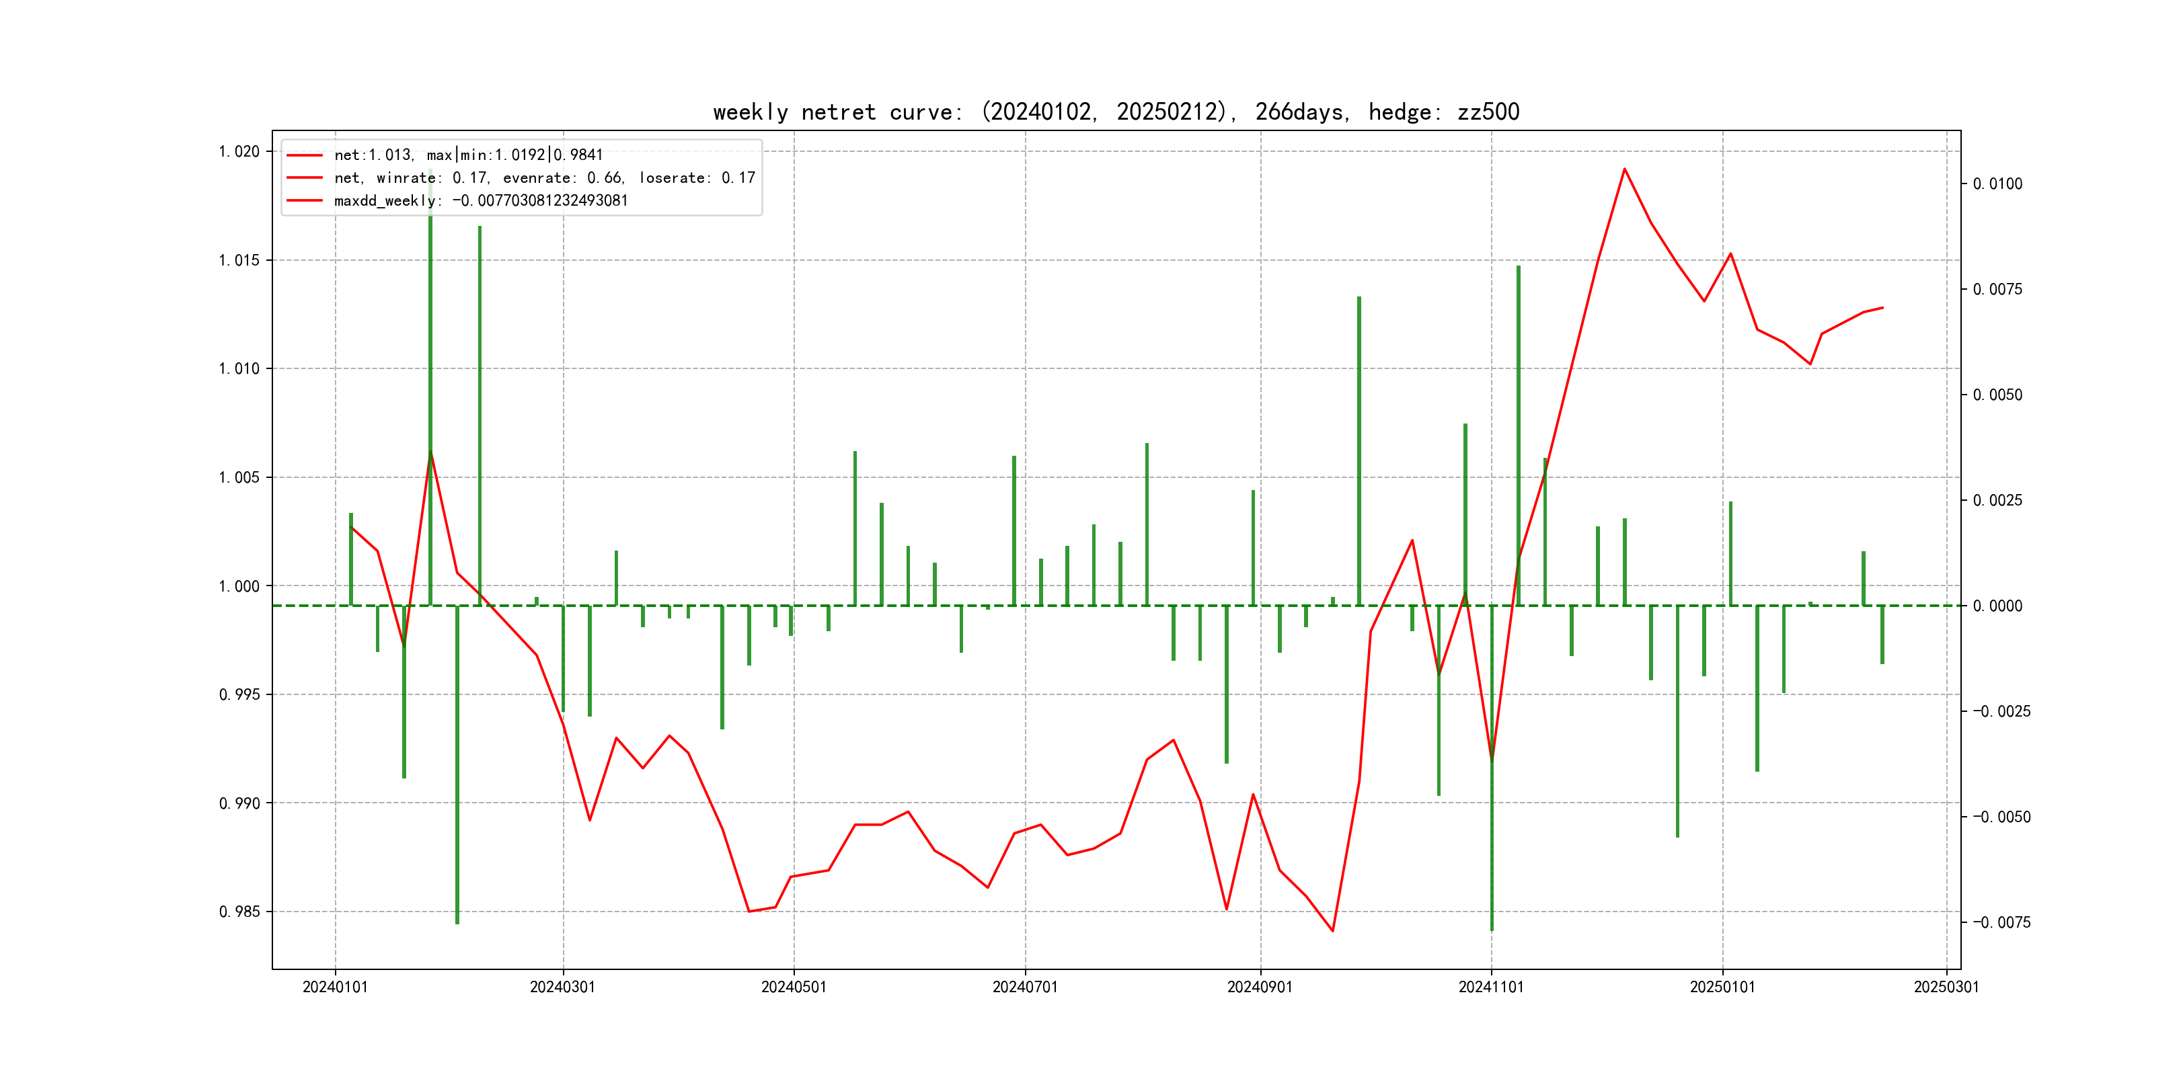Click the 20240301 x-axis label

pos(562,987)
